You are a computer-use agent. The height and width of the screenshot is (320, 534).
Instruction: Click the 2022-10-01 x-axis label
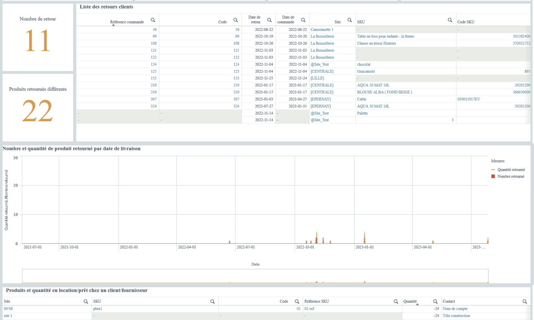pos(305,247)
